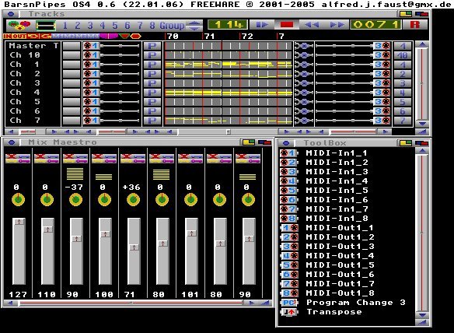Click the play/pause button next to tempo display
This screenshot has height=333, width=454.
(262, 25)
